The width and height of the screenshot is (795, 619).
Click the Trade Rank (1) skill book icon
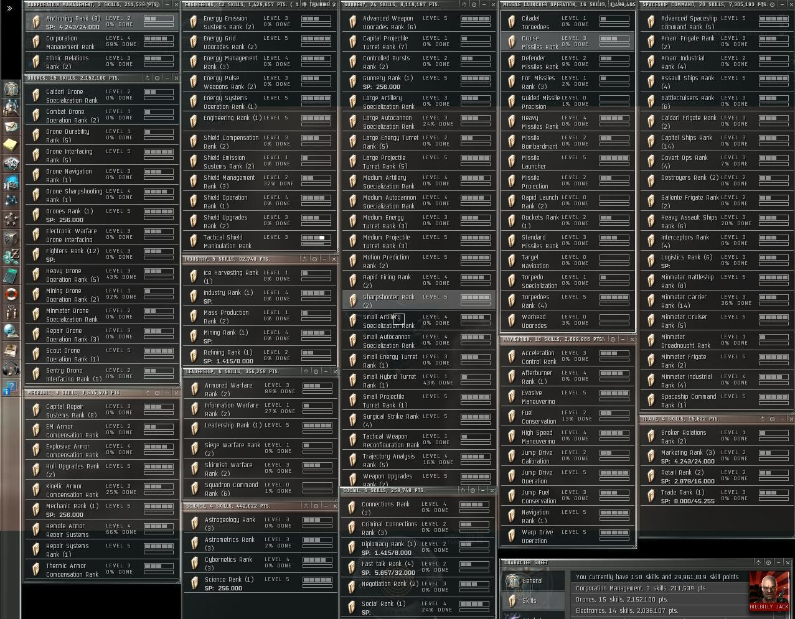(x=651, y=496)
